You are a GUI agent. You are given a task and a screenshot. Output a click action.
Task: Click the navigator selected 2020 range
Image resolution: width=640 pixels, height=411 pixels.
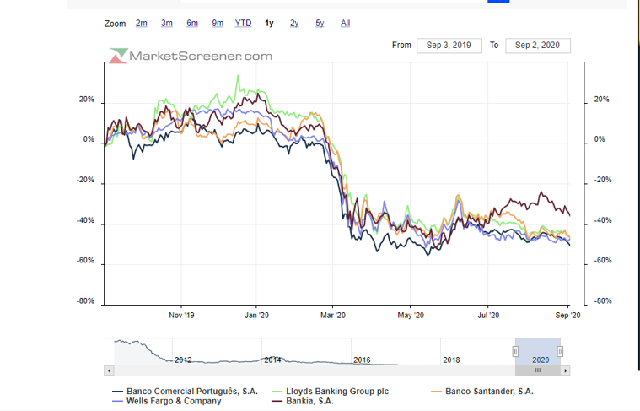tap(538, 351)
